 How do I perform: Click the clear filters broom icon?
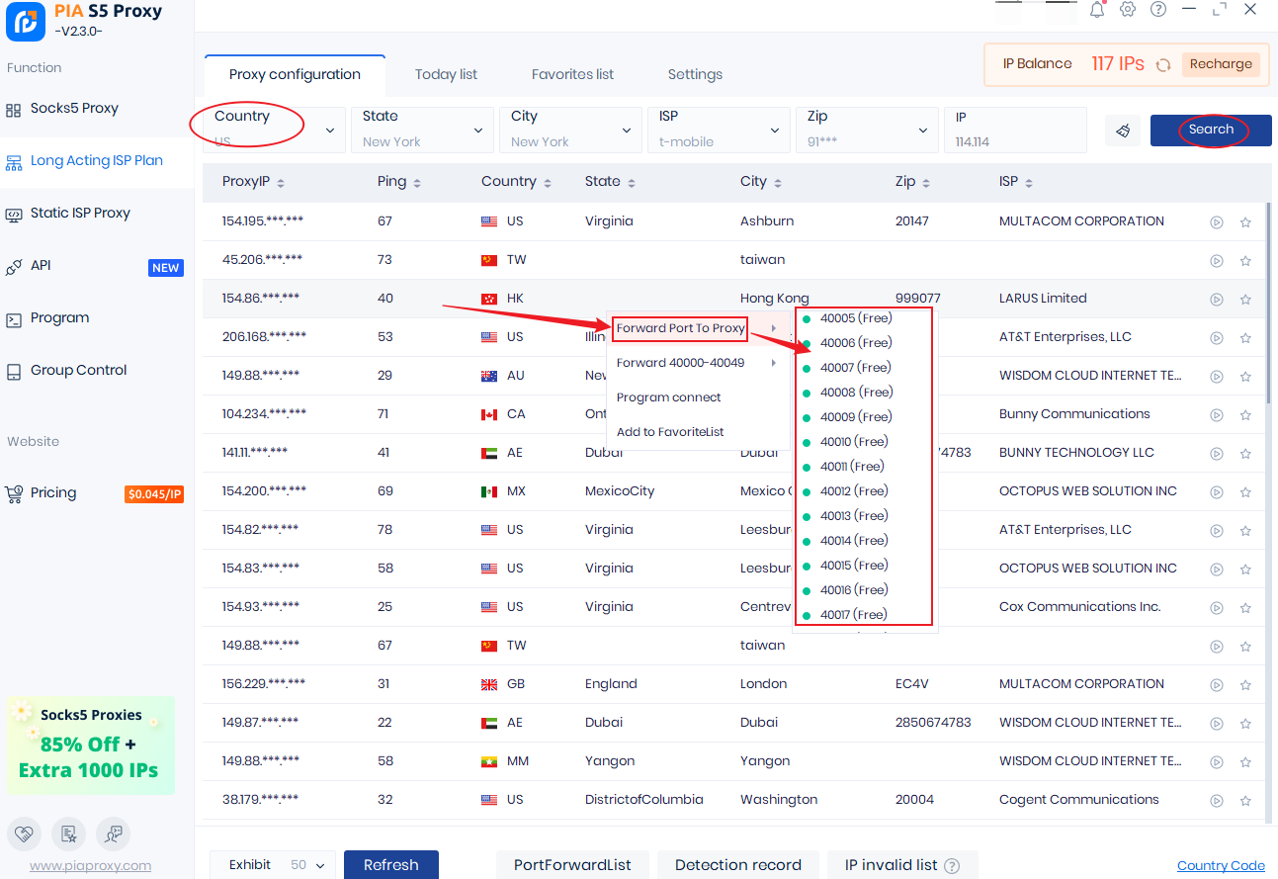(x=1123, y=131)
